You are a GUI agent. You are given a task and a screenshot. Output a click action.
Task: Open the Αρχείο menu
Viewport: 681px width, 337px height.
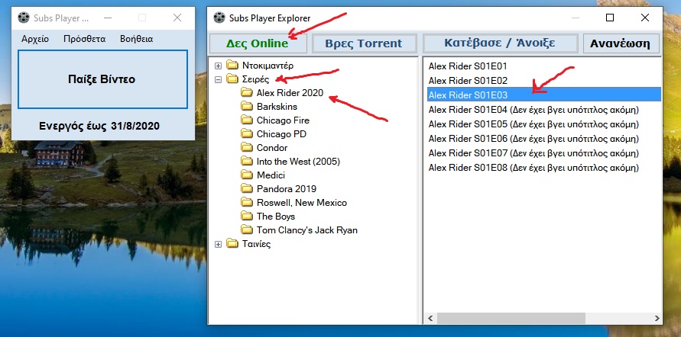tap(35, 39)
